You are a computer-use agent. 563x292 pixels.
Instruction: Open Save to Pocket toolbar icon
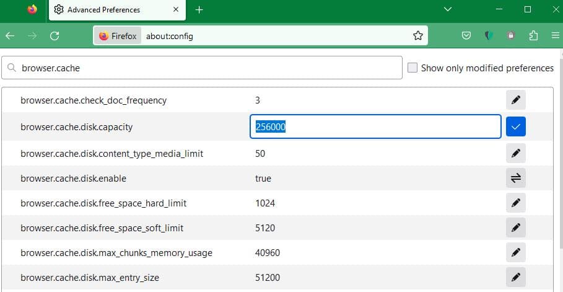(466, 36)
